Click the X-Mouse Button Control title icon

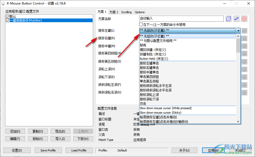click(3, 3)
